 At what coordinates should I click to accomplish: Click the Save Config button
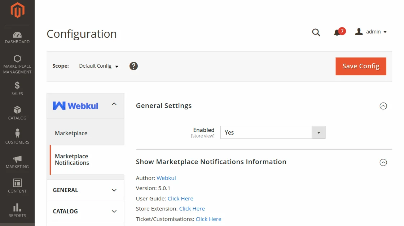coord(361,66)
